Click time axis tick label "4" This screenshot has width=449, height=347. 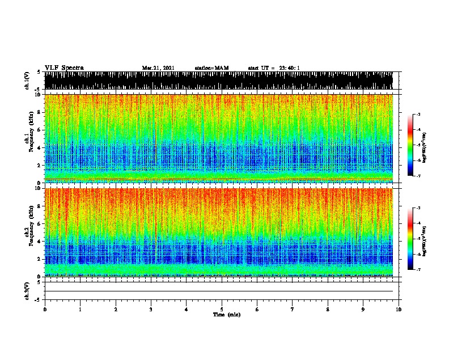click(x=187, y=310)
